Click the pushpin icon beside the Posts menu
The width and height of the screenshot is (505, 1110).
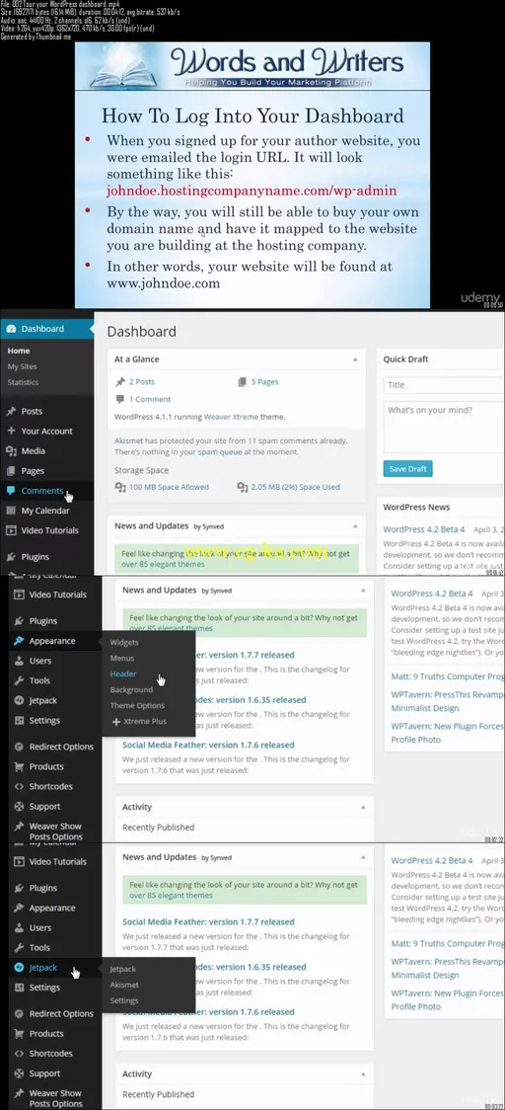tap(11, 411)
